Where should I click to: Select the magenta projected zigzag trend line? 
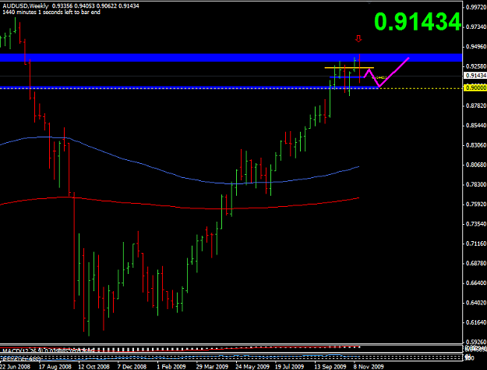tap(386, 73)
